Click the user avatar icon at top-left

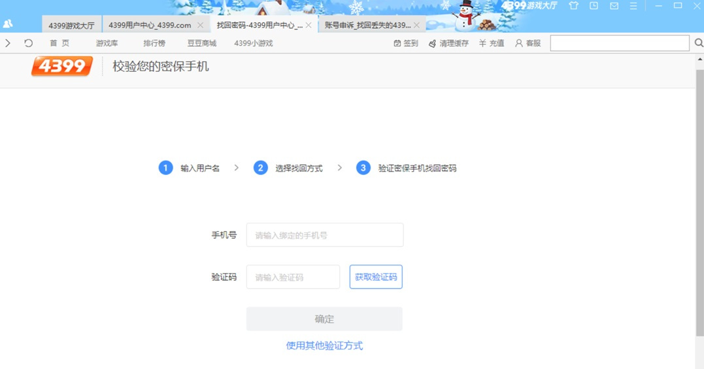tap(8, 24)
